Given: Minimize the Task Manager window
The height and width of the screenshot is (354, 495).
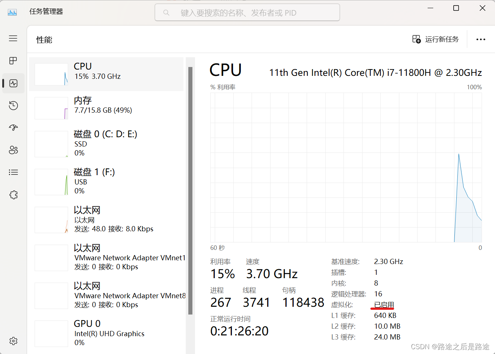Looking at the screenshot, I should (x=431, y=8).
